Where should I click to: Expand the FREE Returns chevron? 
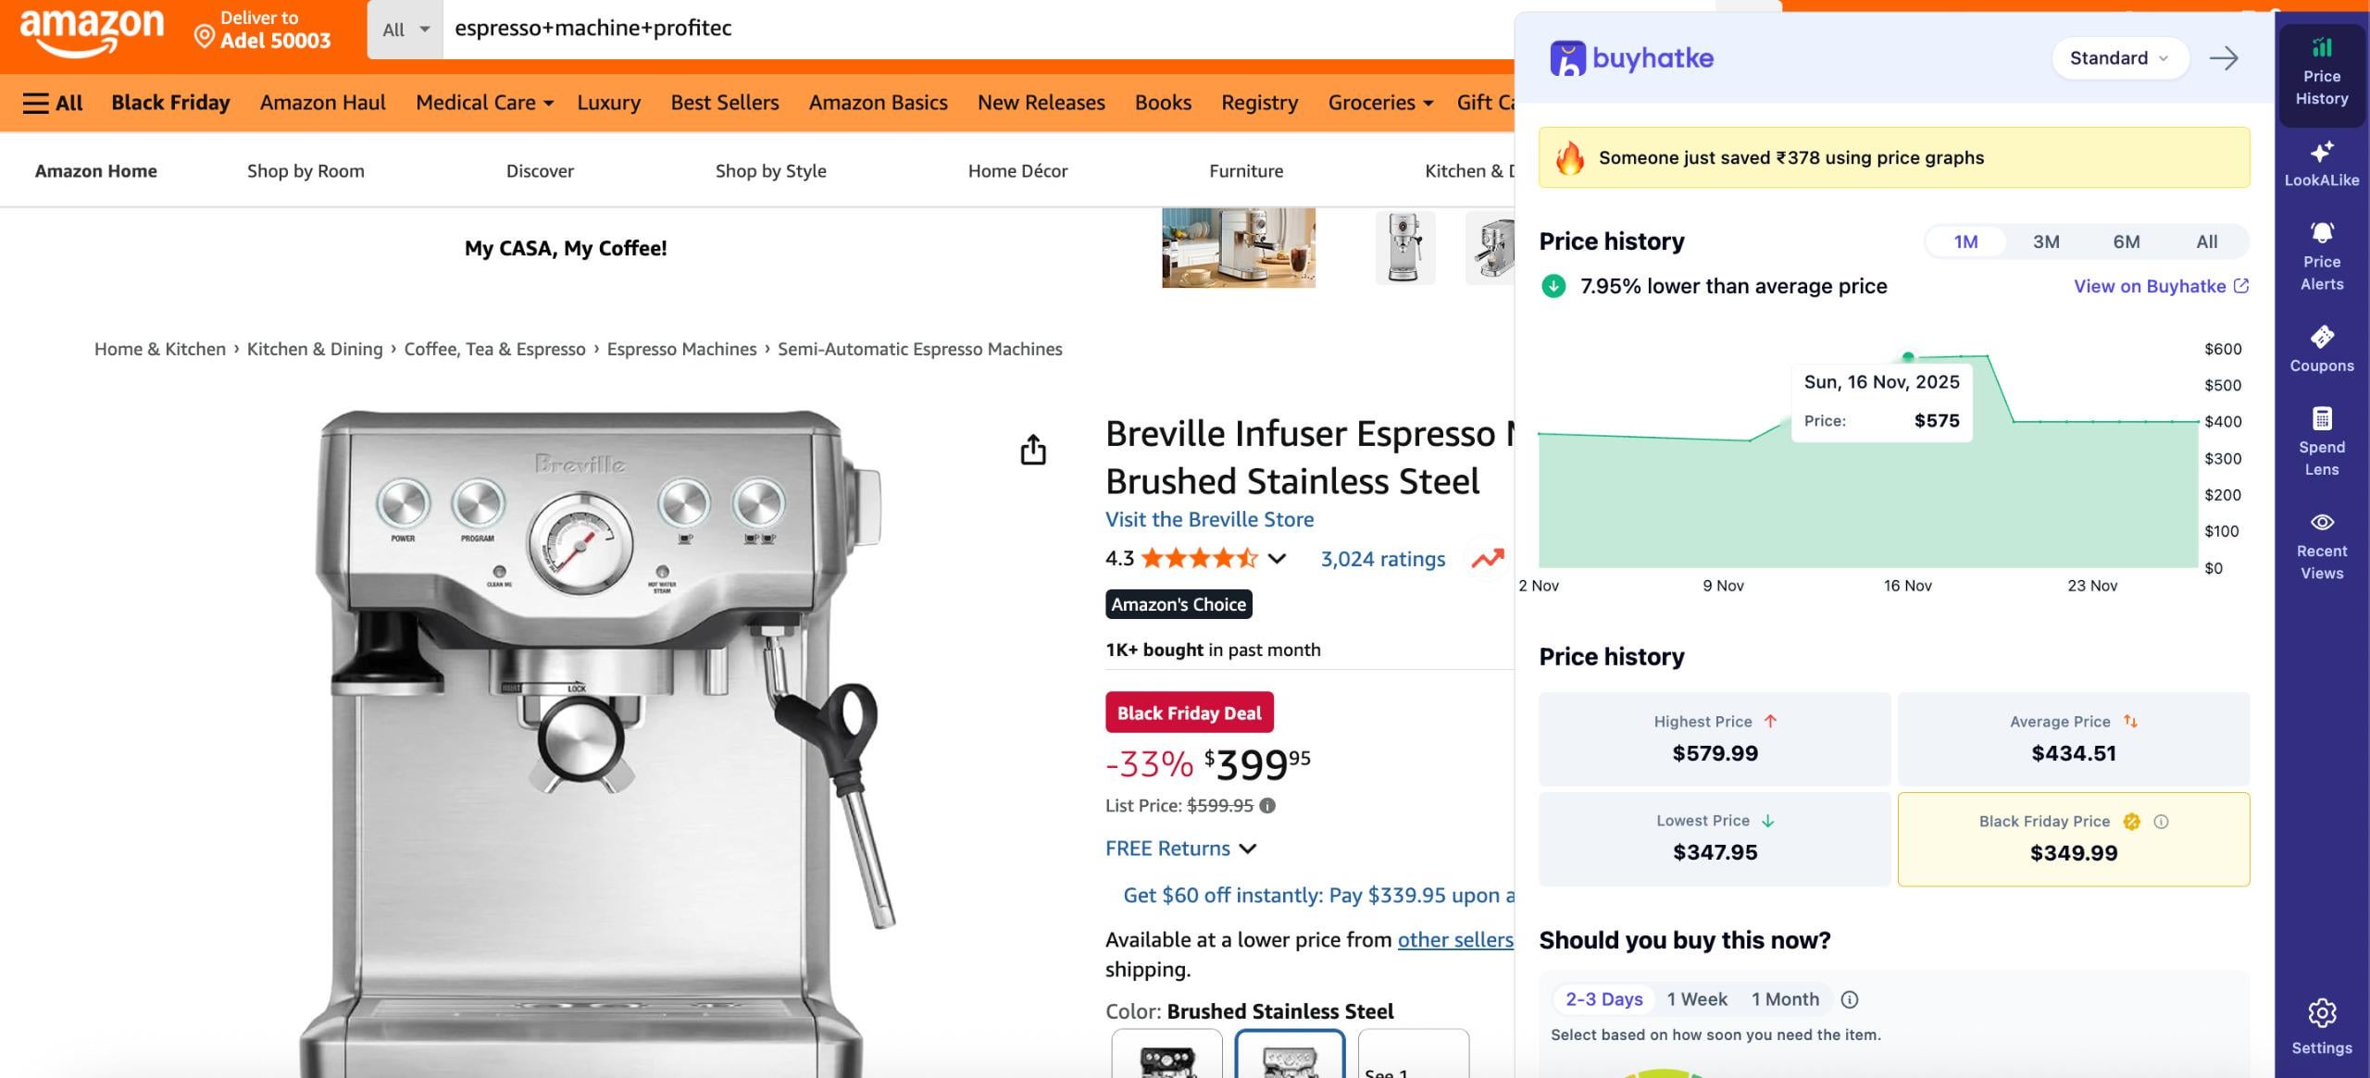(1248, 849)
